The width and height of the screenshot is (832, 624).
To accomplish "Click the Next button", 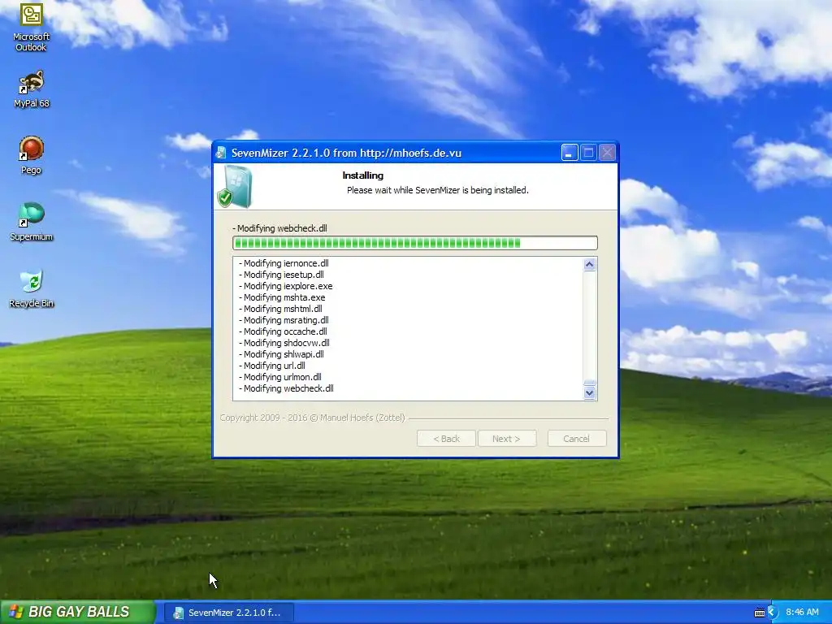I will (507, 439).
